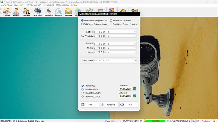This screenshot has height=123, width=218.
Task: Open the Consulta file drawer icon
Action: 68,12
